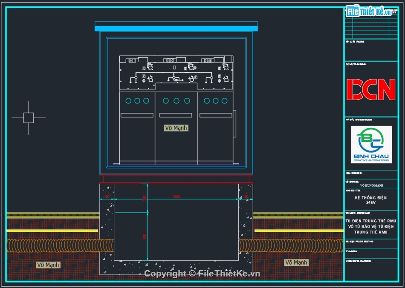Click the left 150 wall thickness dimension
The height and width of the screenshot is (288, 405).
point(107,197)
